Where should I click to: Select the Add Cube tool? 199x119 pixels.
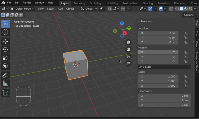point(5,93)
